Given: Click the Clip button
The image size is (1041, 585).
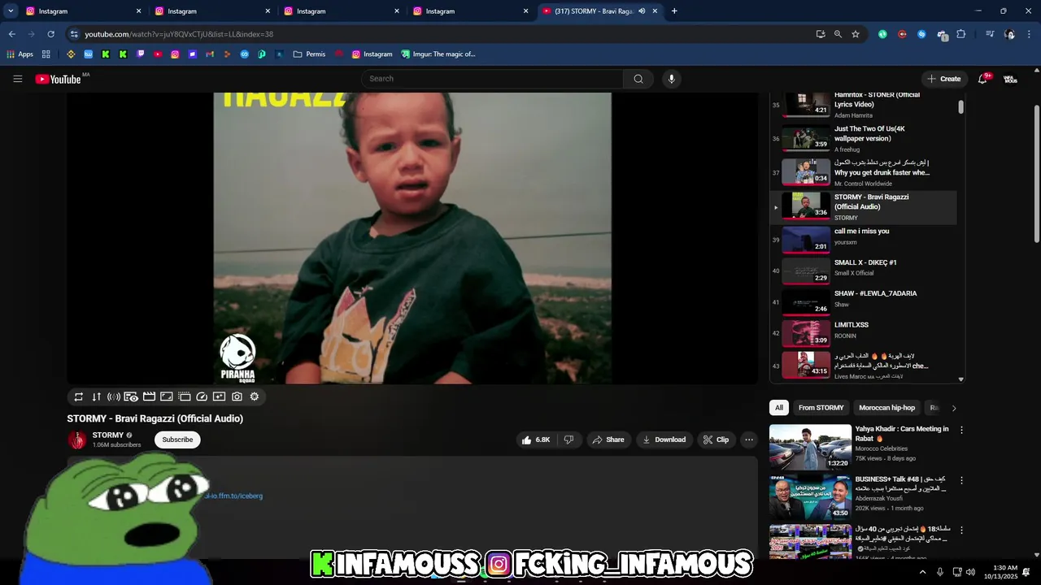Looking at the screenshot, I should click(717, 440).
